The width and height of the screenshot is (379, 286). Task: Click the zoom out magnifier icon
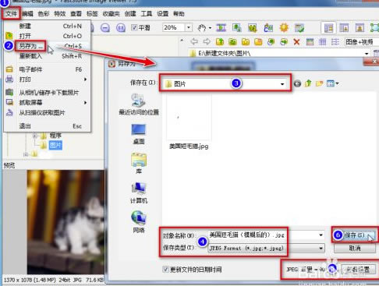pyautogui.click(x=105, y=28)
